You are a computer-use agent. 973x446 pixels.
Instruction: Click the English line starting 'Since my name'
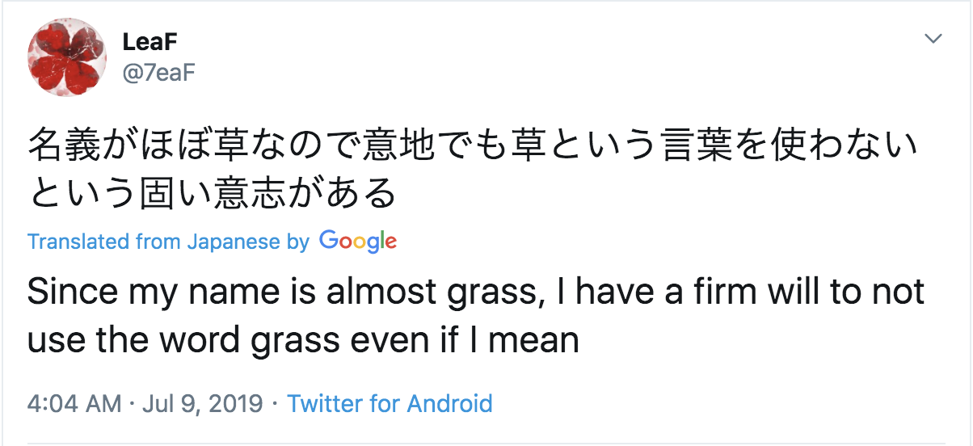(475, 292)
